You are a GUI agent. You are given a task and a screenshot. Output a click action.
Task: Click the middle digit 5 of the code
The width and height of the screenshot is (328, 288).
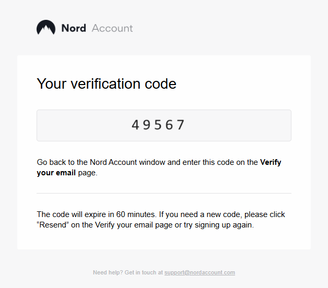(158, 125)
